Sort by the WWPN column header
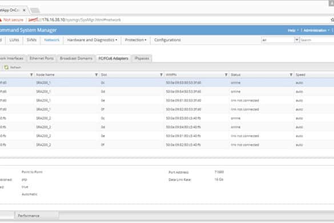334x223 pixels. (x=171, y=75)
